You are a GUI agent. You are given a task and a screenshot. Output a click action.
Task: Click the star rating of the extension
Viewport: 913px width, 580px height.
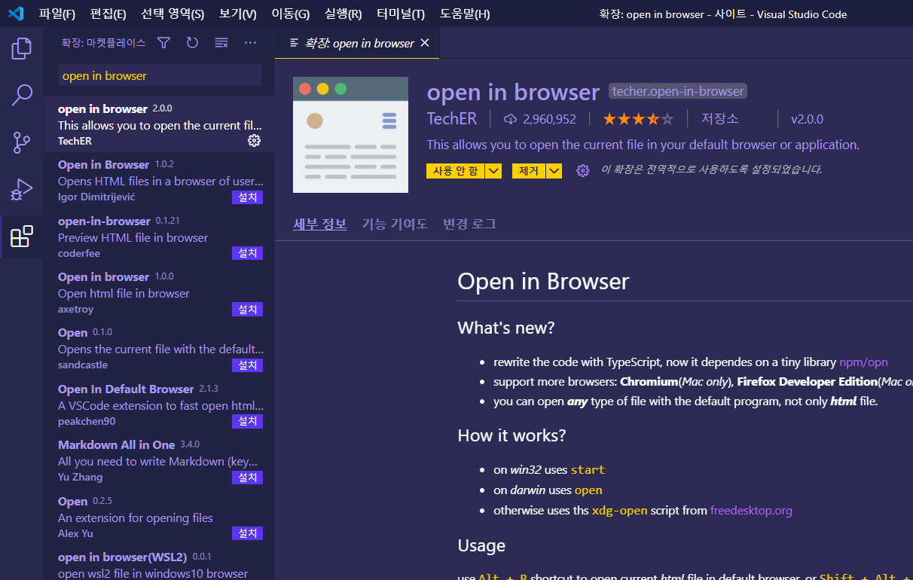(x=637, y=119)
